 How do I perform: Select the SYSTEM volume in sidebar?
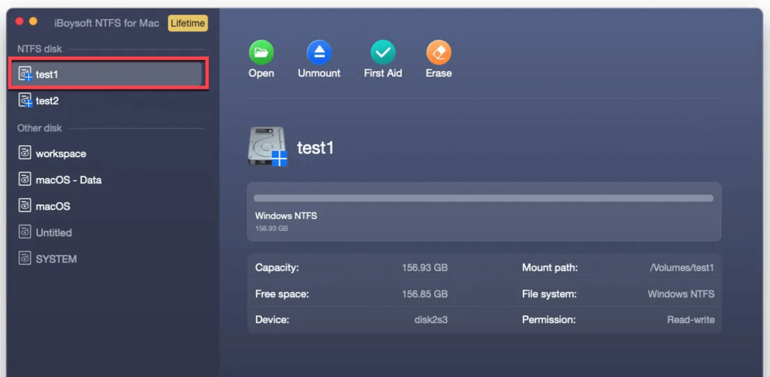[56, 258]
